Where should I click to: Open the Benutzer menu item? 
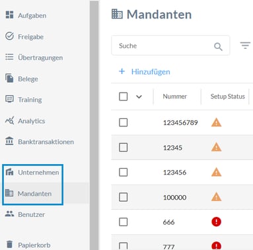tap(31, 214)
